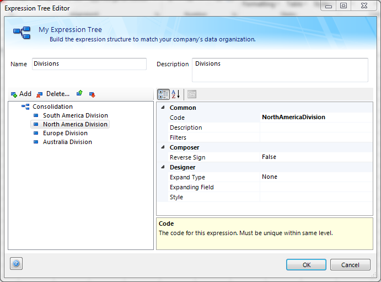Select Australia Division in the tree
The image size is (381, 282).
[x=67, y=142]
